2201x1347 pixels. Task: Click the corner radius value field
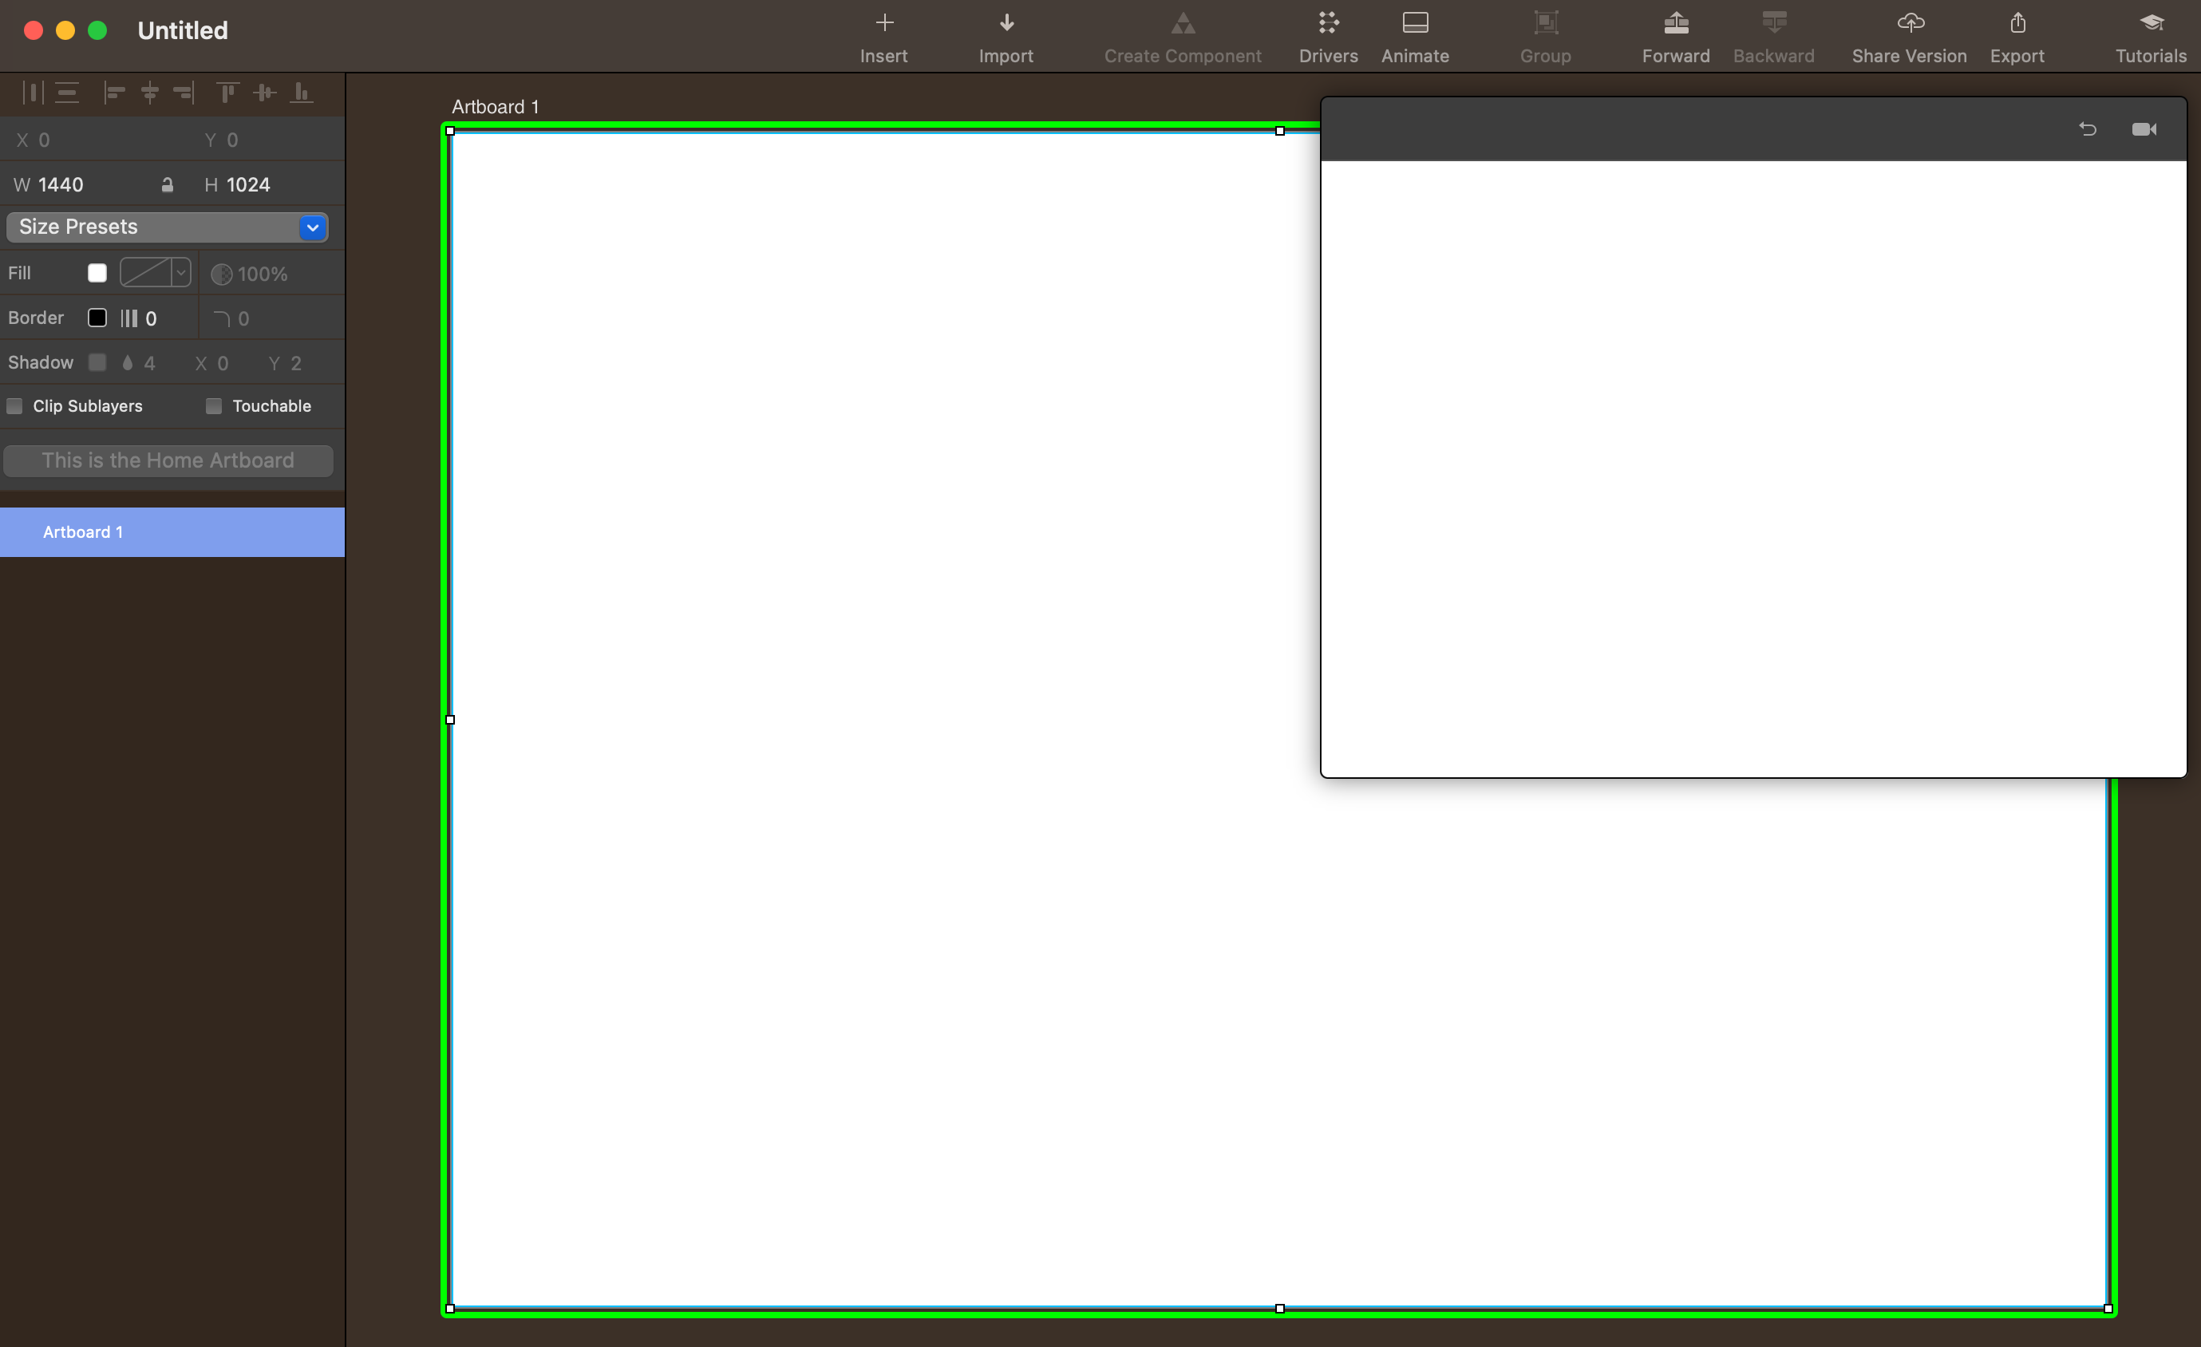coord(243,319)
